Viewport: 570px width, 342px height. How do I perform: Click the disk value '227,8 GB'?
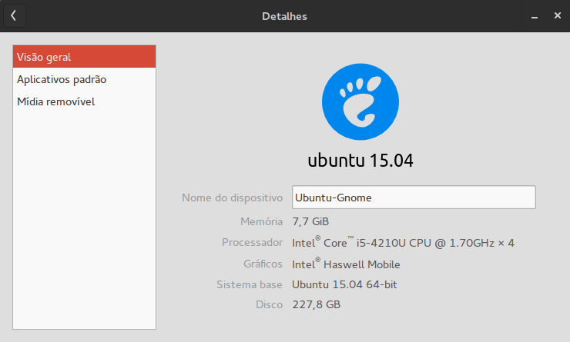point(317,304)
